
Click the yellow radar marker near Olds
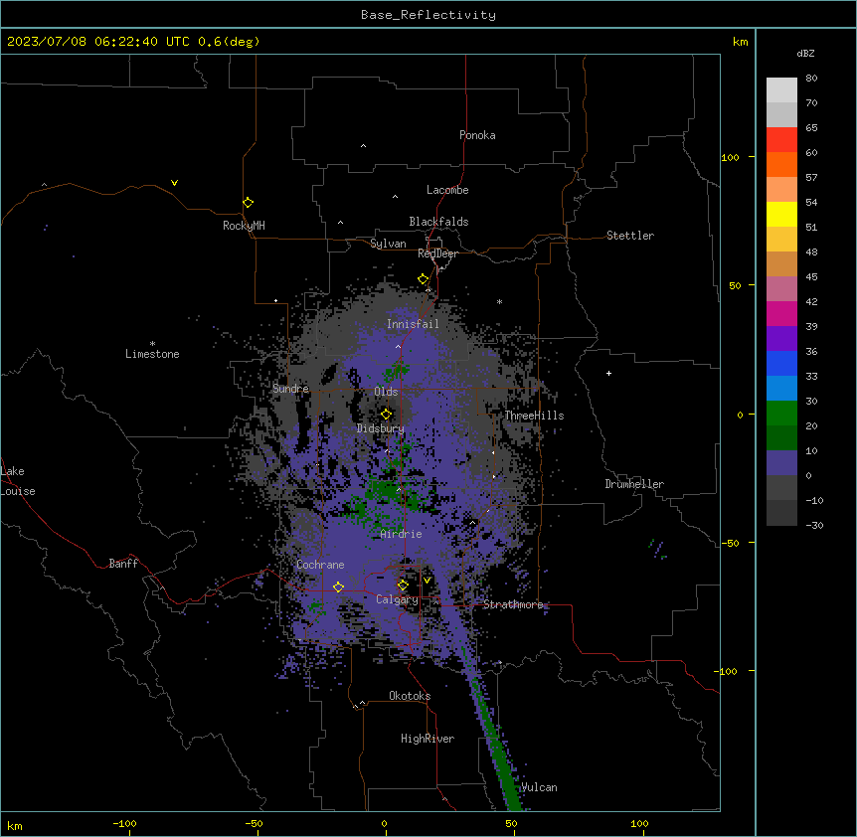point(386,414)
